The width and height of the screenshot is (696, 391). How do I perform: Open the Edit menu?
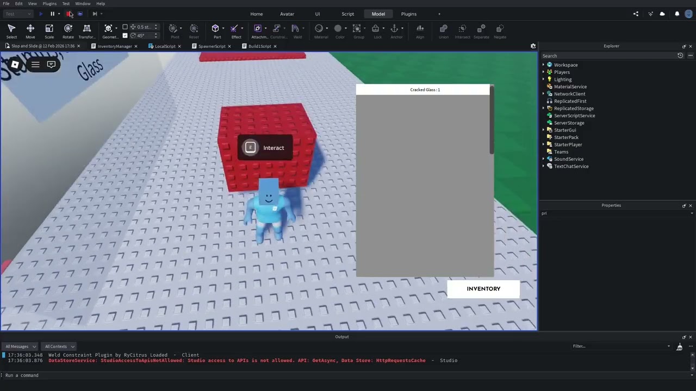pos(18,3)
